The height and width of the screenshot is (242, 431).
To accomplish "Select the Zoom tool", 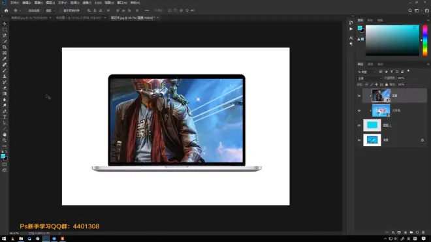I will [x=5, y=140].
